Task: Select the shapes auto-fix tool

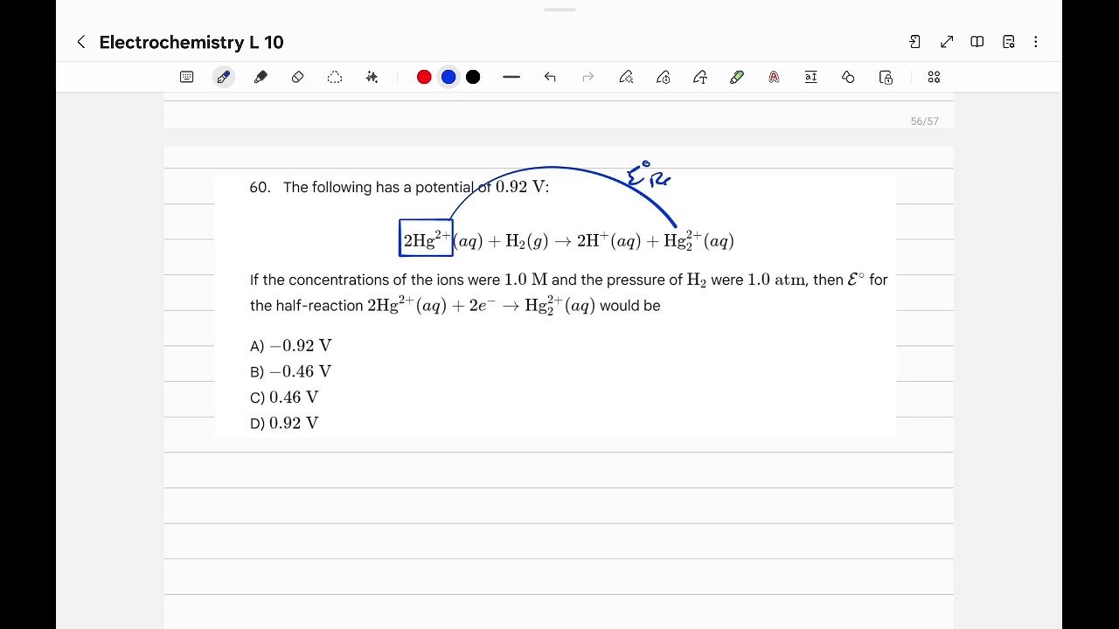Action: [x=848, y=77]
